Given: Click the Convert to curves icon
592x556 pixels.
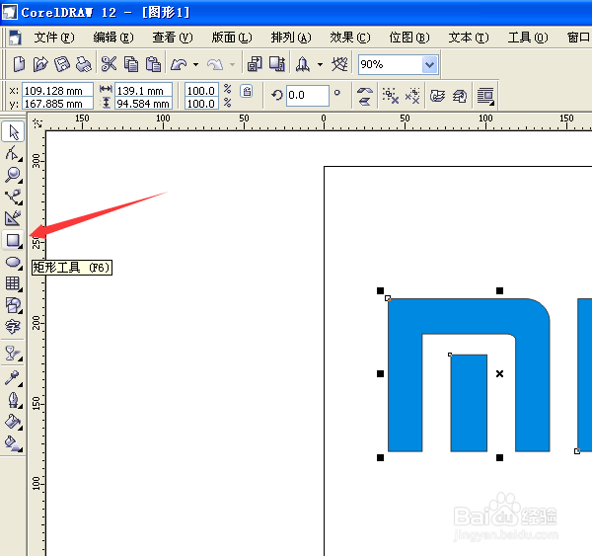Looking at the screenshot, I should coord(460,96).
